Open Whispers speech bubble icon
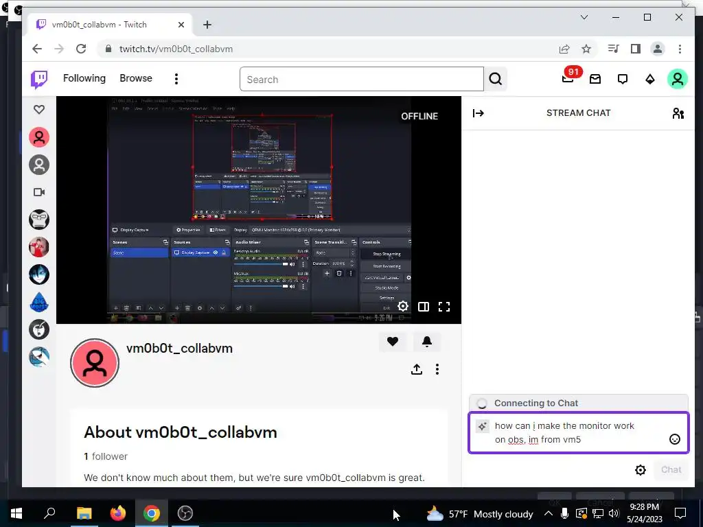 tap(622, 80)
